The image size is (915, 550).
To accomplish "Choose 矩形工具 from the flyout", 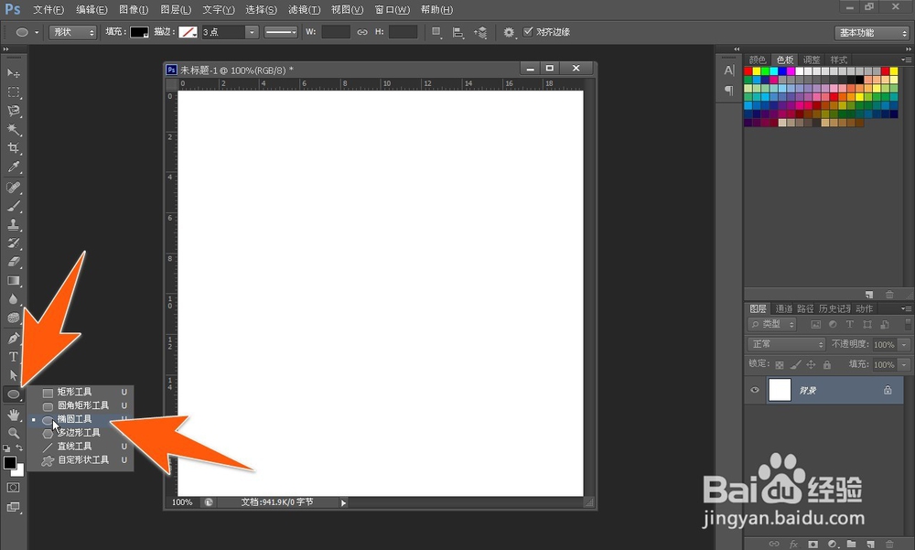I will click(x=81, y=392).
